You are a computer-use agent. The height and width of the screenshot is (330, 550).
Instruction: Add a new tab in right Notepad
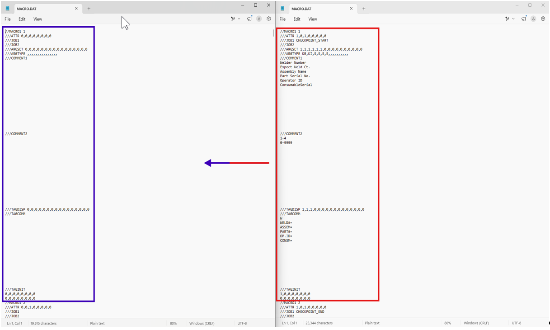tap(364, 9)
